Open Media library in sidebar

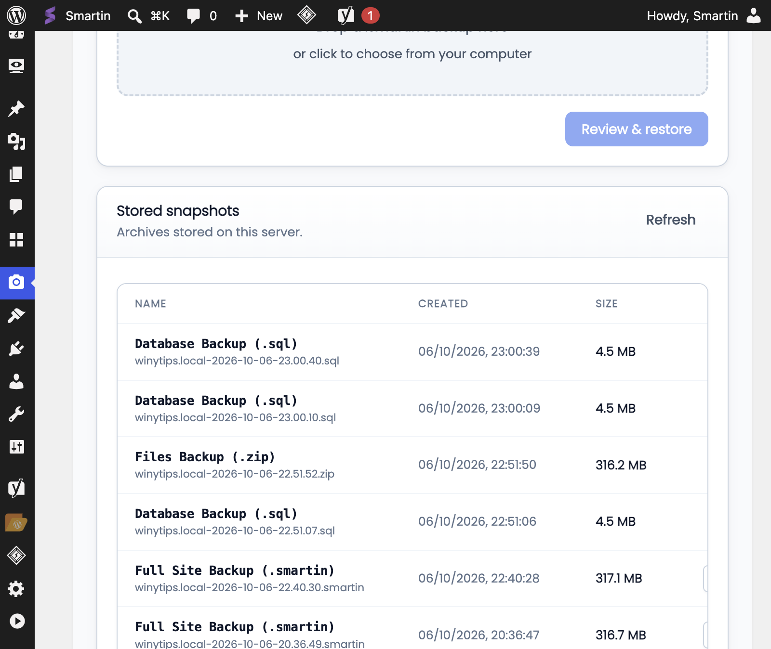click(16, 142)
